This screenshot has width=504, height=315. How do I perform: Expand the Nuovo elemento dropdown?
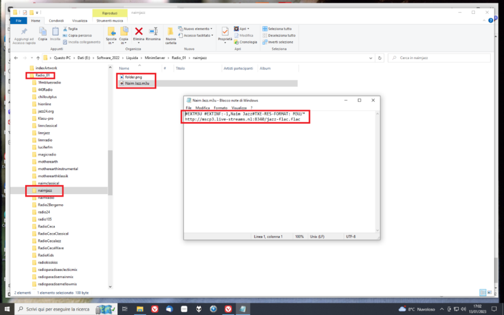click(197, 28)
